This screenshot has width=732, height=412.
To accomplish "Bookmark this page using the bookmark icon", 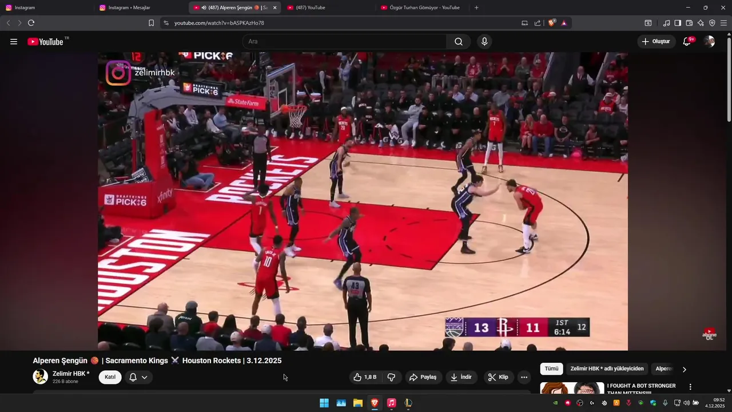I will pos(151,23).
